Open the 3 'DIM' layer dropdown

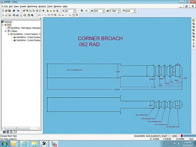pyautogui.click(x=119, y=11)
